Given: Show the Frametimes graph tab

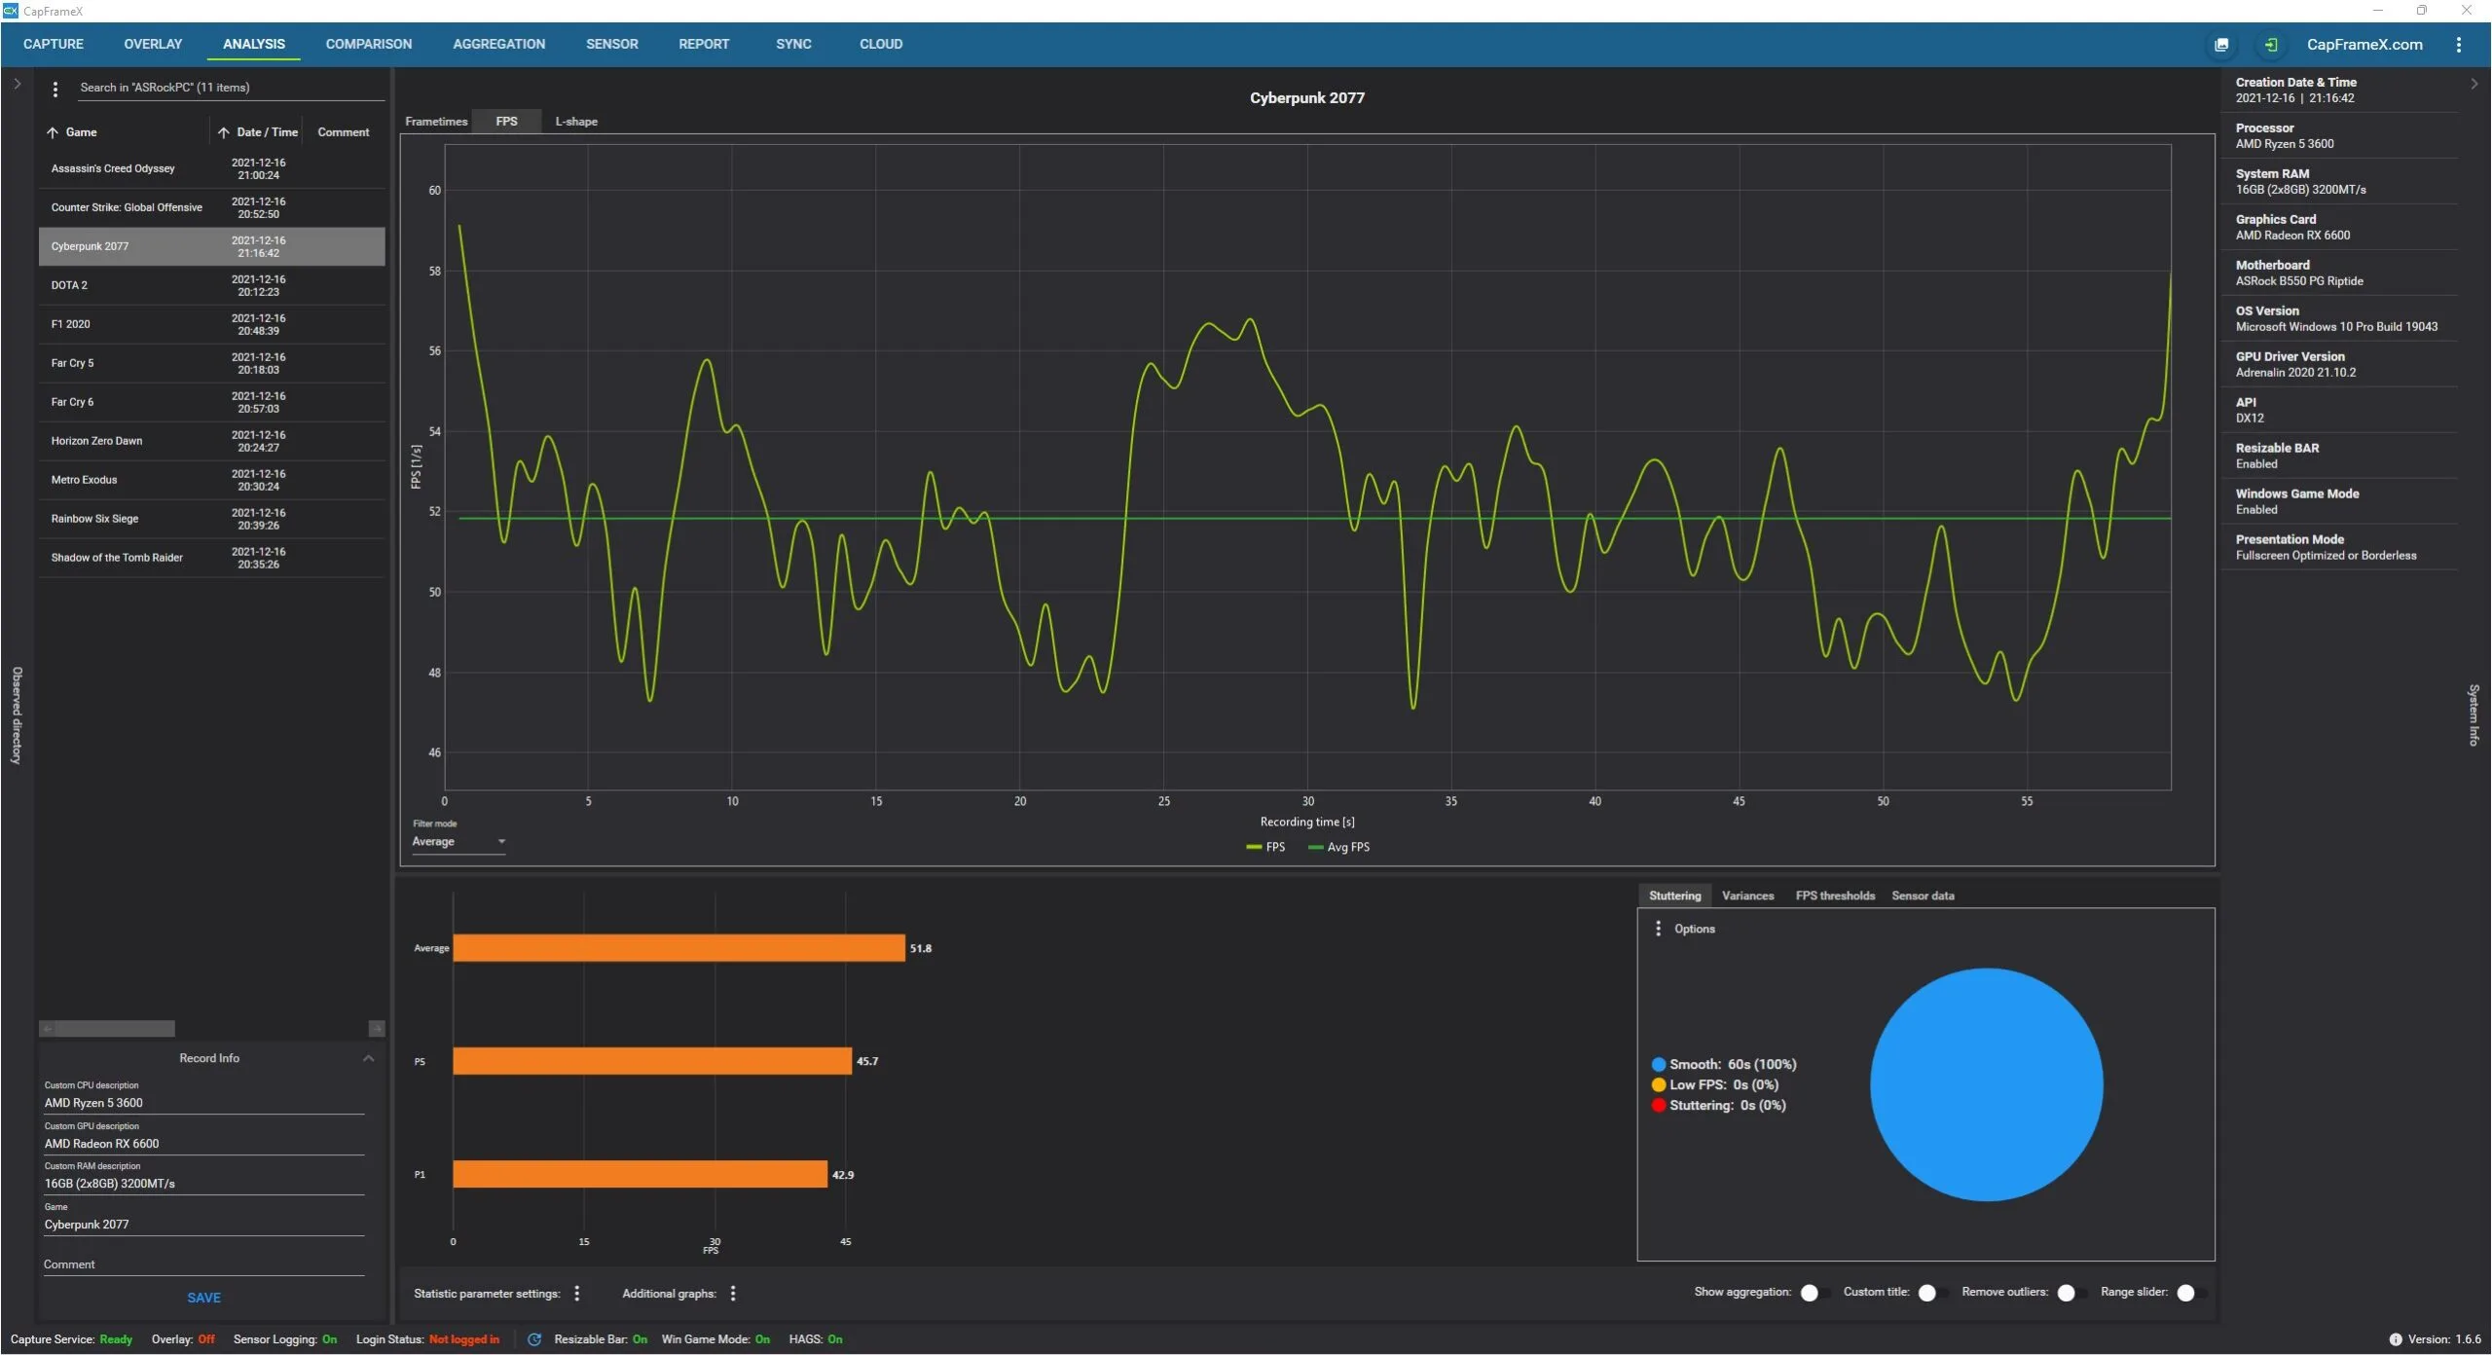Looking at the screenshot, I should (436, 122).
